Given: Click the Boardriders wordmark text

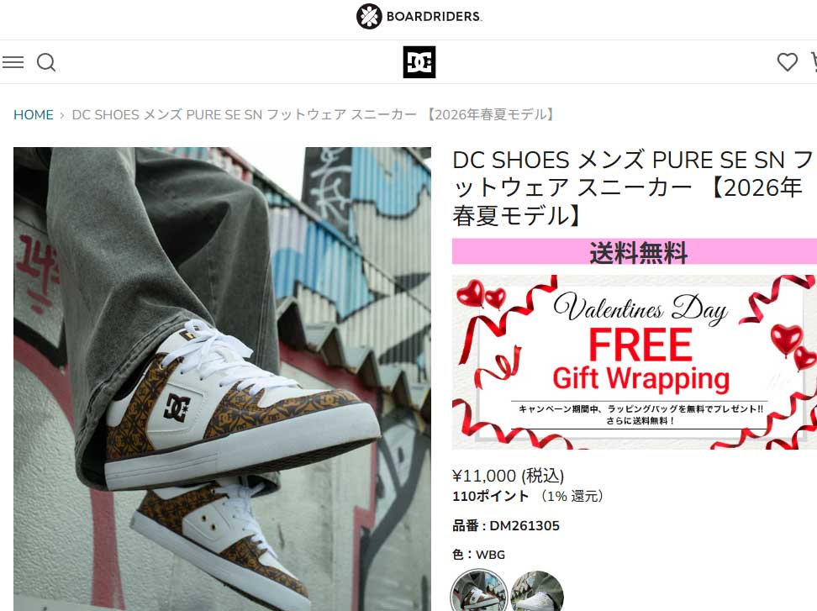Looking at the screenshot, I should coord(434,16).
